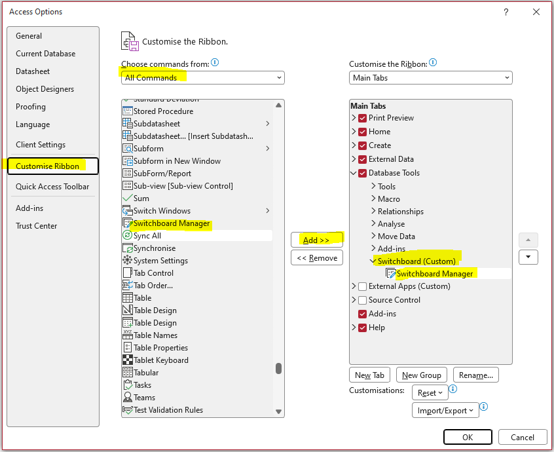Enable the External Apps (Custom) checkbox

tap(362, 286)
